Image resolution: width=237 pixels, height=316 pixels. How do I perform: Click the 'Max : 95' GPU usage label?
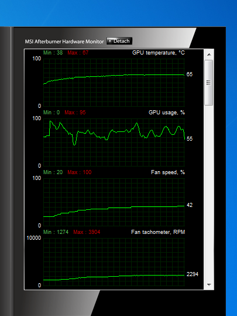click(x=75, y=113)
